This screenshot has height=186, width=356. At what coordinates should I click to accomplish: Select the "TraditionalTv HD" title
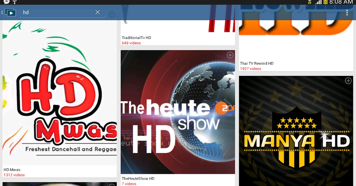[x=136, y=38]
